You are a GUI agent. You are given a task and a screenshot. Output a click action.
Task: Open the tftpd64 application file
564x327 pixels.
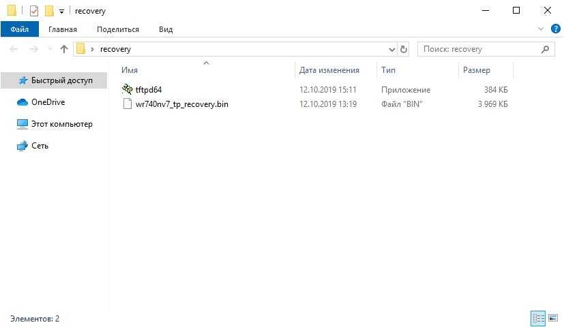tap(148, 89)
